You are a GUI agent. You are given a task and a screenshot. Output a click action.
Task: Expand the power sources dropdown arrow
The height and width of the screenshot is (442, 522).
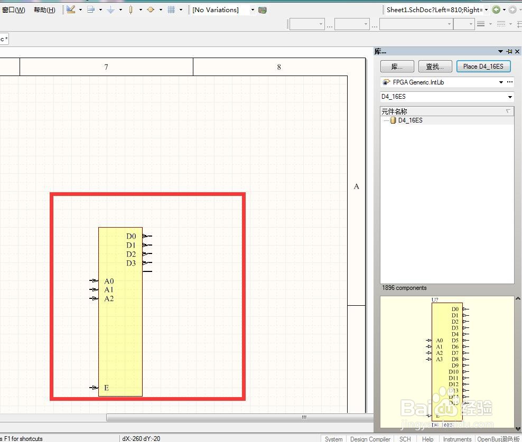point(120,10)
